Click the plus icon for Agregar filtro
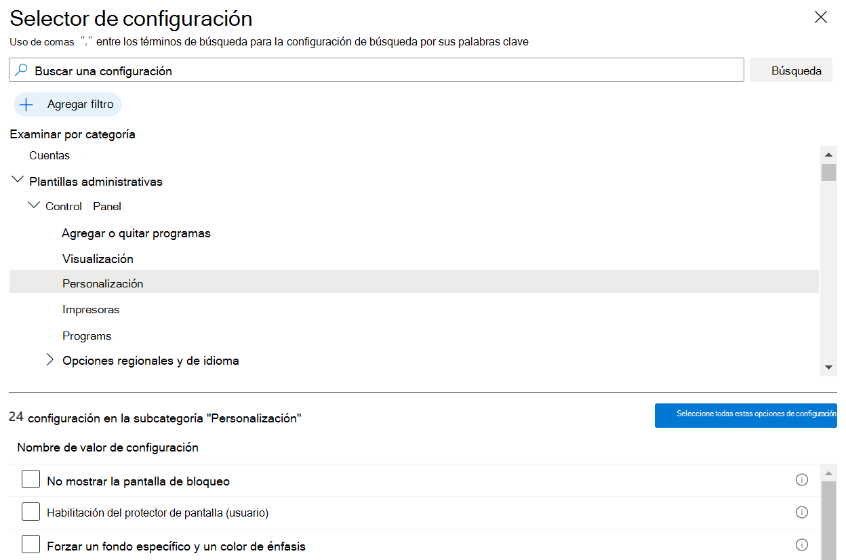Image resolution: width=846 pixels, height=560 pixels. [x=26, y=104]
